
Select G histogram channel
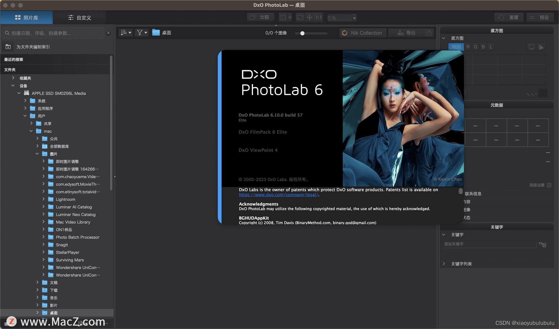pyautogui.click(x=475, y=47)
